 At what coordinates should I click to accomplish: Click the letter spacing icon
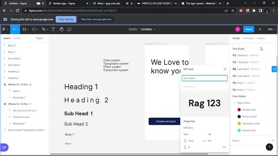(205, 141)
